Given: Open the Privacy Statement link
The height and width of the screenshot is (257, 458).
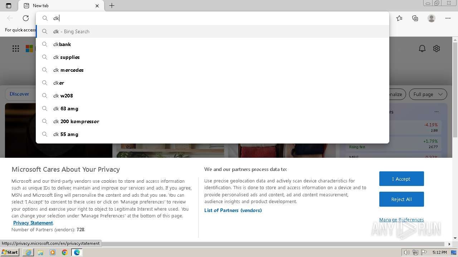Looking at the screenshot, I should coord(33,223).
